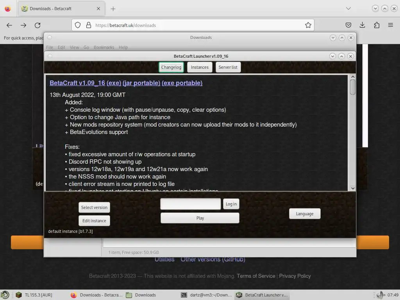The width and height of the screenshot is (400, 300).
Task: Go forward in Firefox history
Action: (23, 25)
